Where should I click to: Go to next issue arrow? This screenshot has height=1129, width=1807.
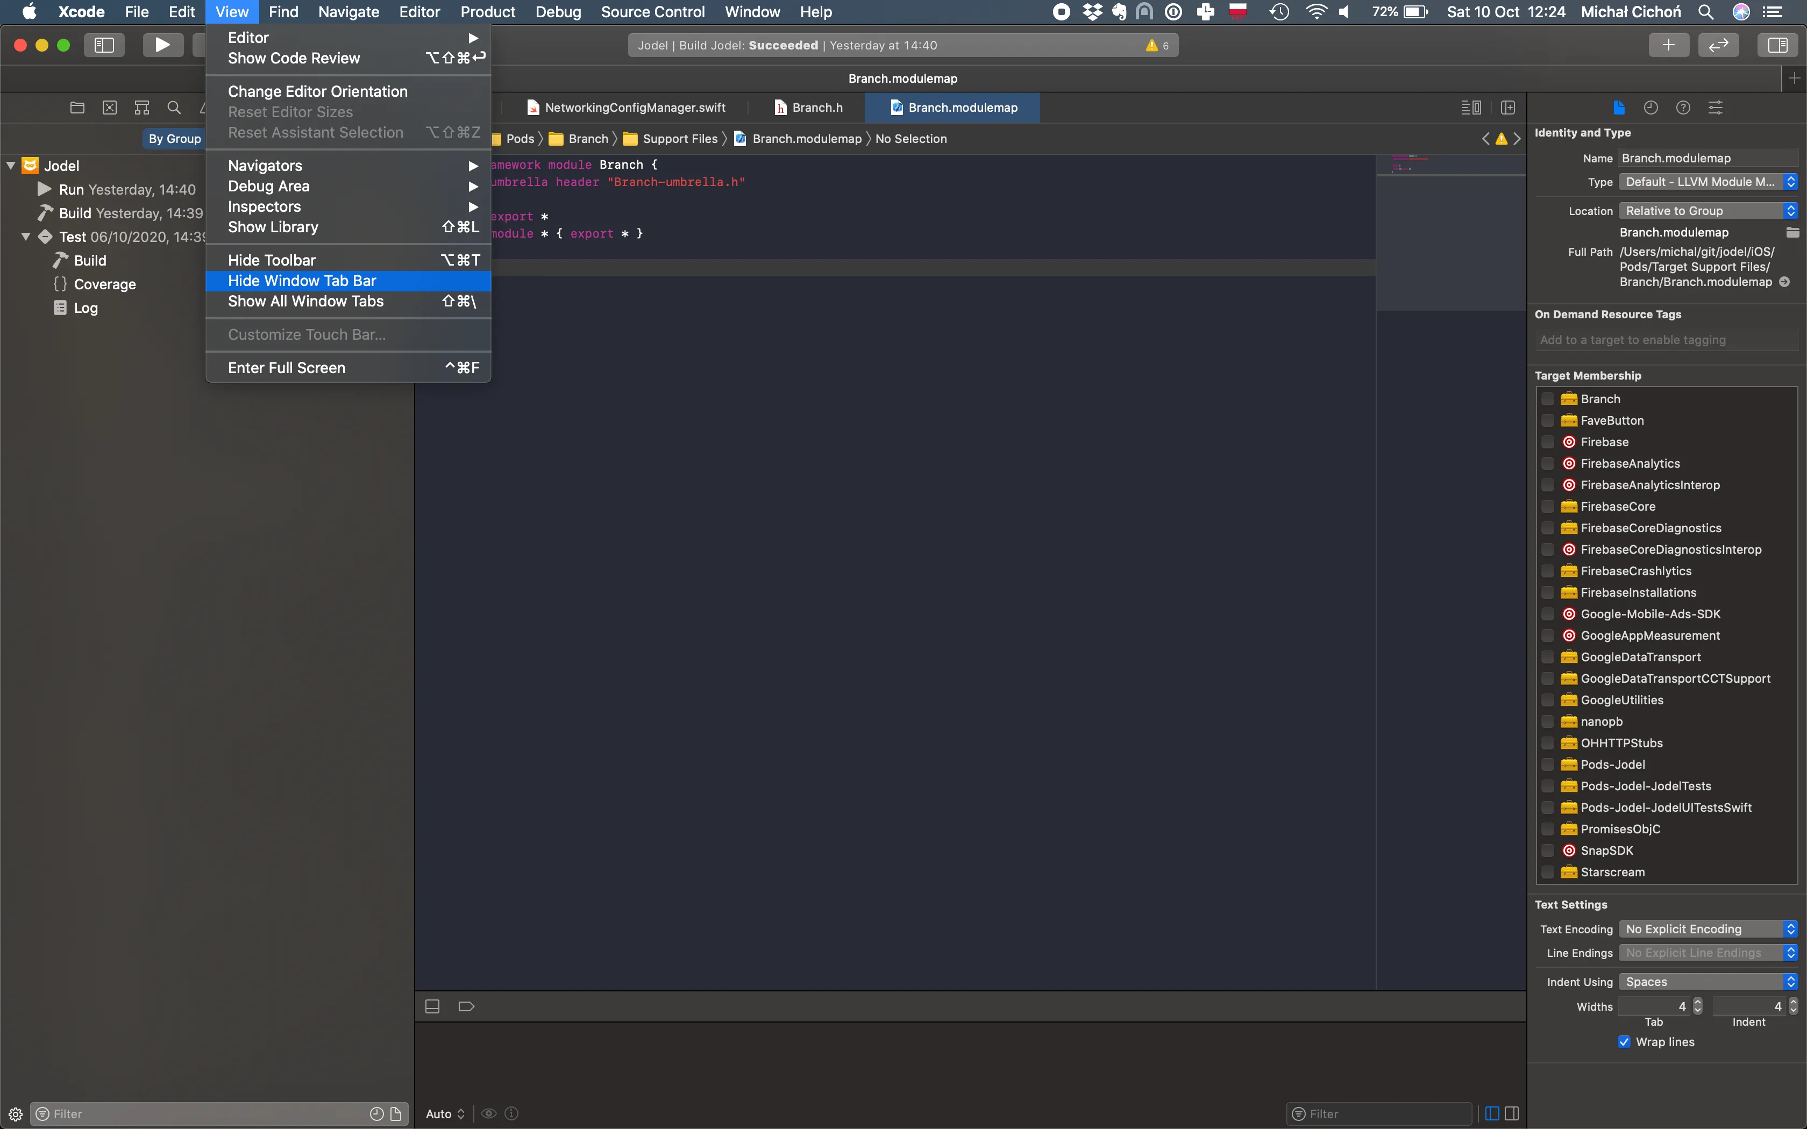coord(1517,139)
